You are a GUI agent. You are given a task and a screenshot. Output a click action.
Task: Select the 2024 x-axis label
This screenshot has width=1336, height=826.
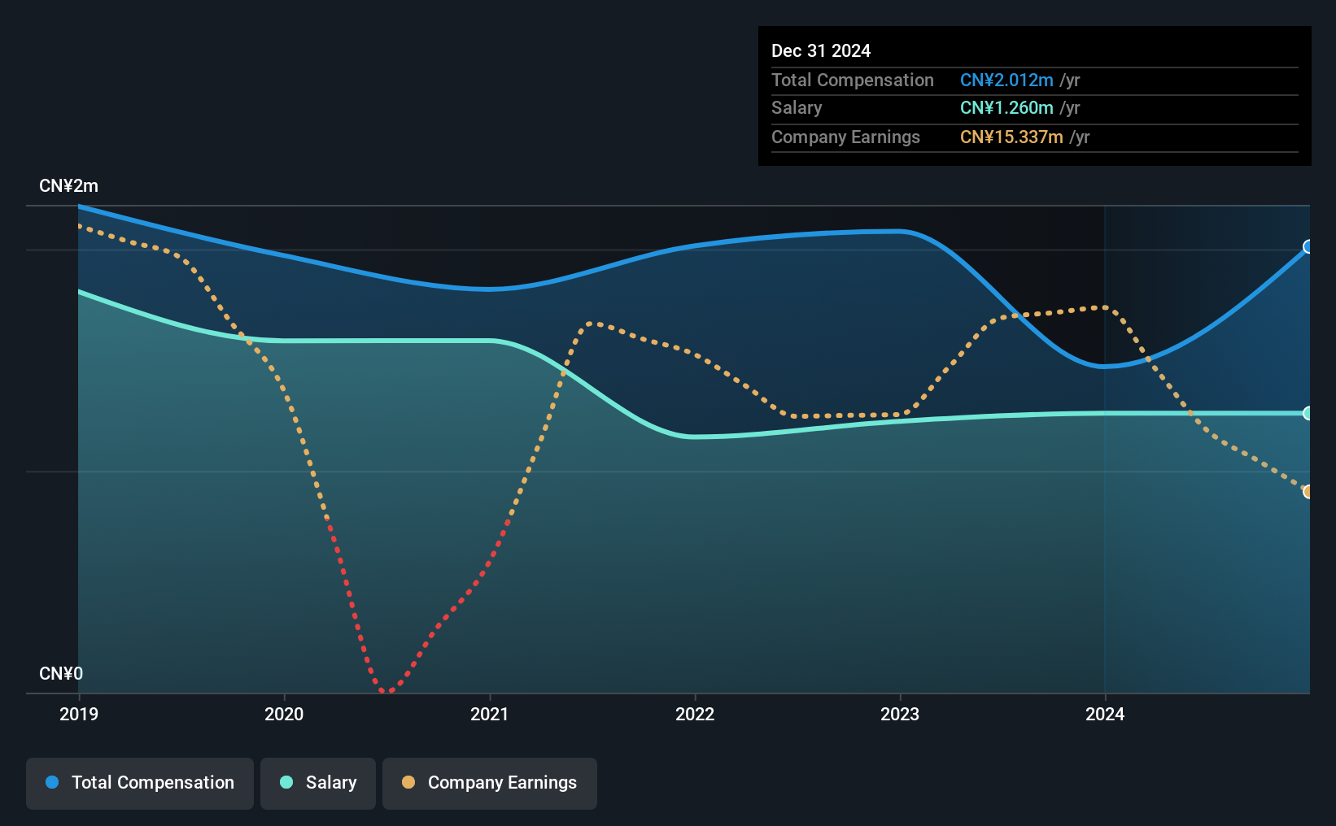(x=1105, y=714)
